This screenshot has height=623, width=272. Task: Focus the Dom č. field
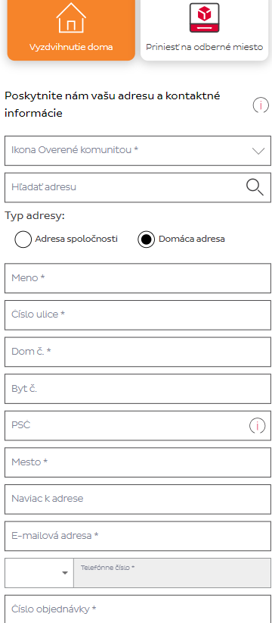(x=138, y=352)
